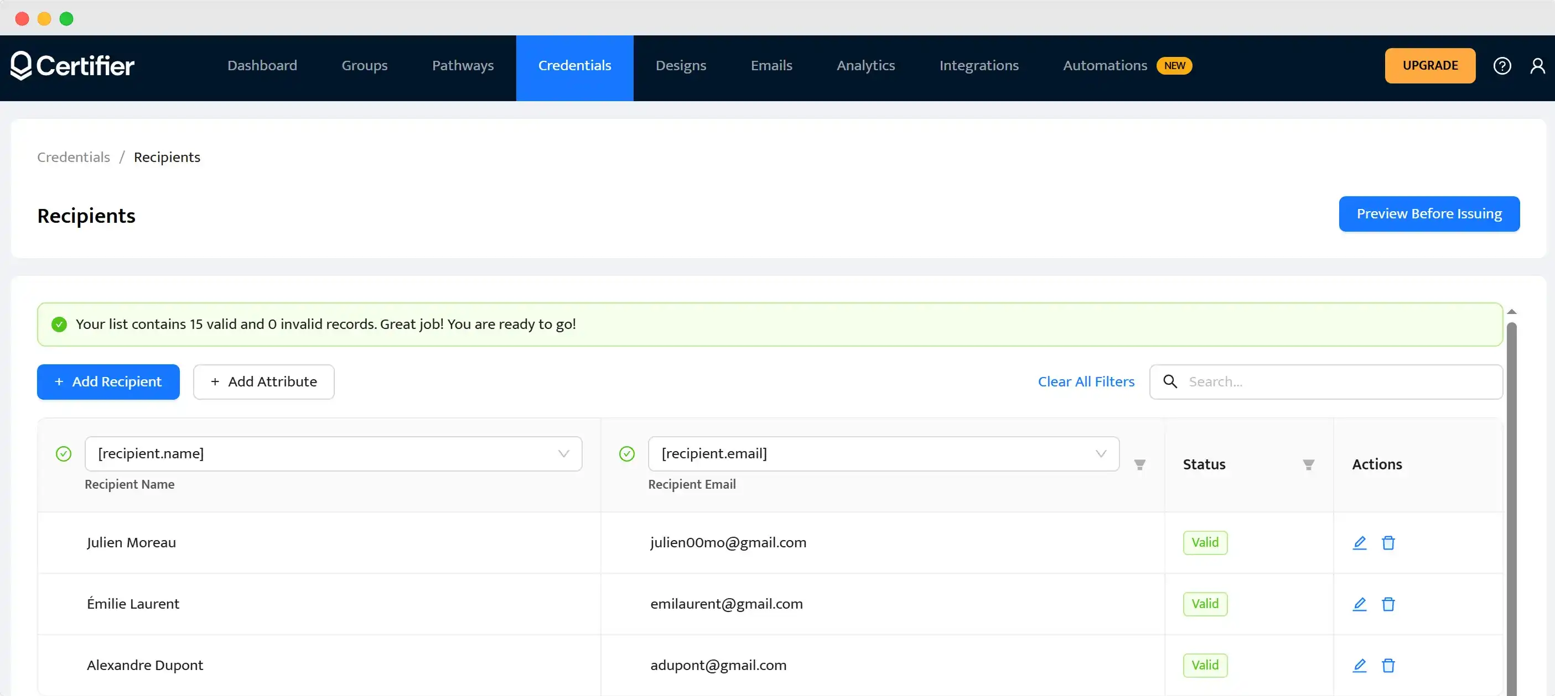1555x696 pixels.
Task: Edit the Émilie Laurent row
Action: (x=1360, y=604)
